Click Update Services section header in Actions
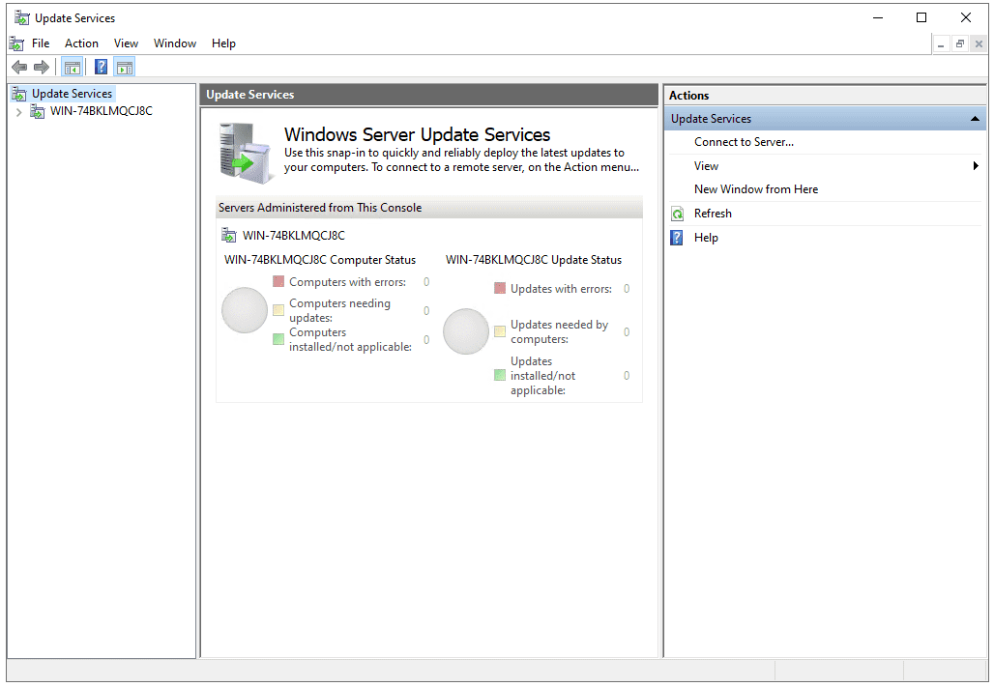The image size is (994, 687). [825, 119]
